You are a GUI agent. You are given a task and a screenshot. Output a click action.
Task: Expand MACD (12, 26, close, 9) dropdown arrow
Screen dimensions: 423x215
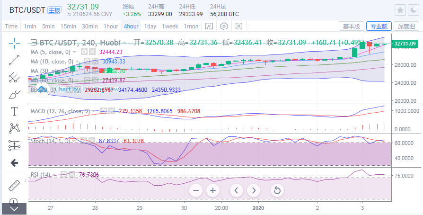coord(94,111)
